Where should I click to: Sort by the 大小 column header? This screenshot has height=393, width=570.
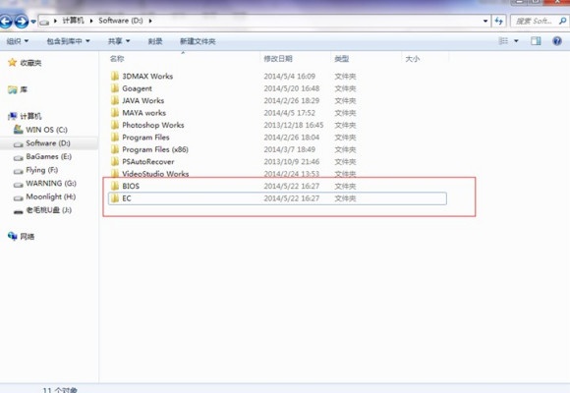click(413, 59)
